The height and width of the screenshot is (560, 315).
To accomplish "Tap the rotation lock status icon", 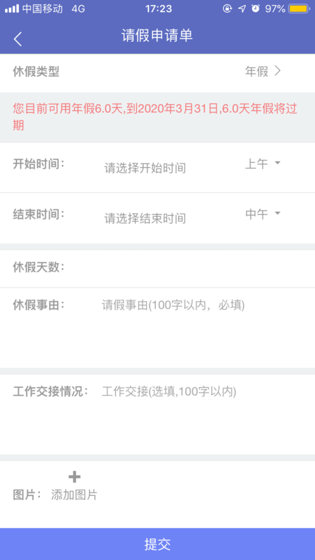I will pos(228,9).
